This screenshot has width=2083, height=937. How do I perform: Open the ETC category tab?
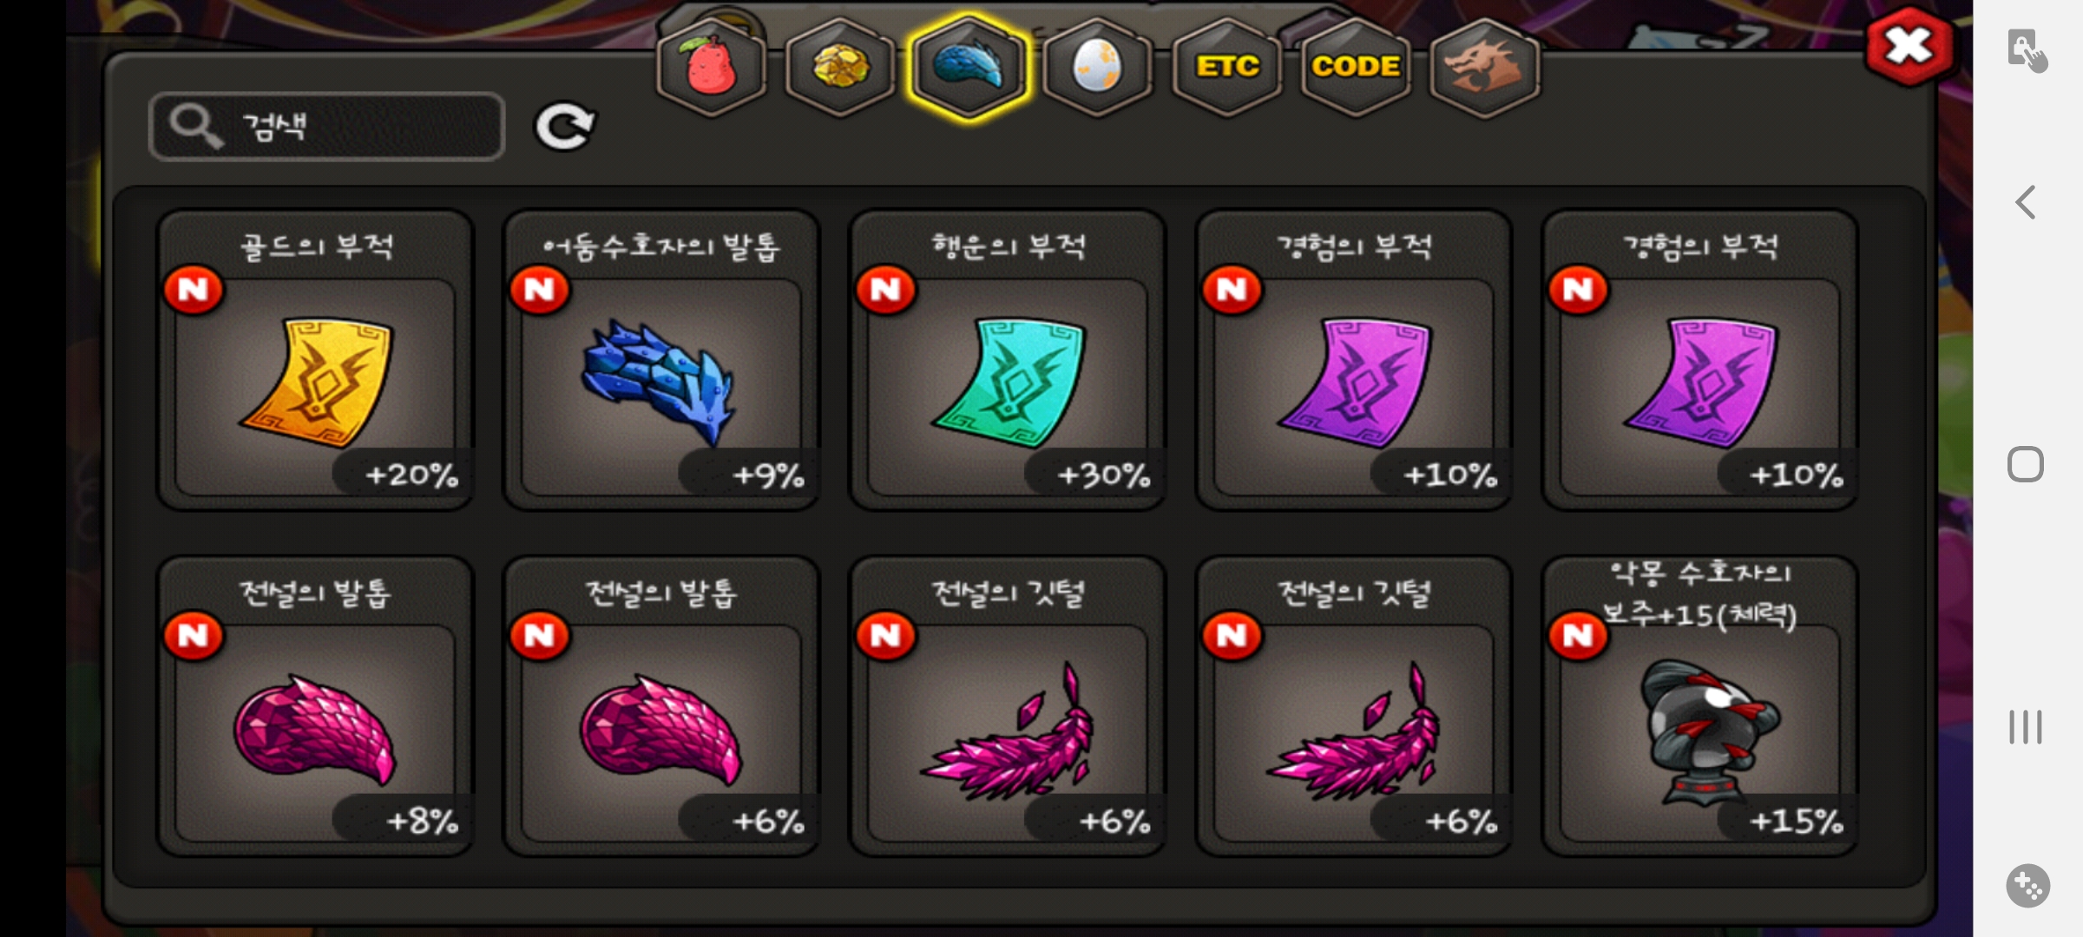[x=1226, y=67]
